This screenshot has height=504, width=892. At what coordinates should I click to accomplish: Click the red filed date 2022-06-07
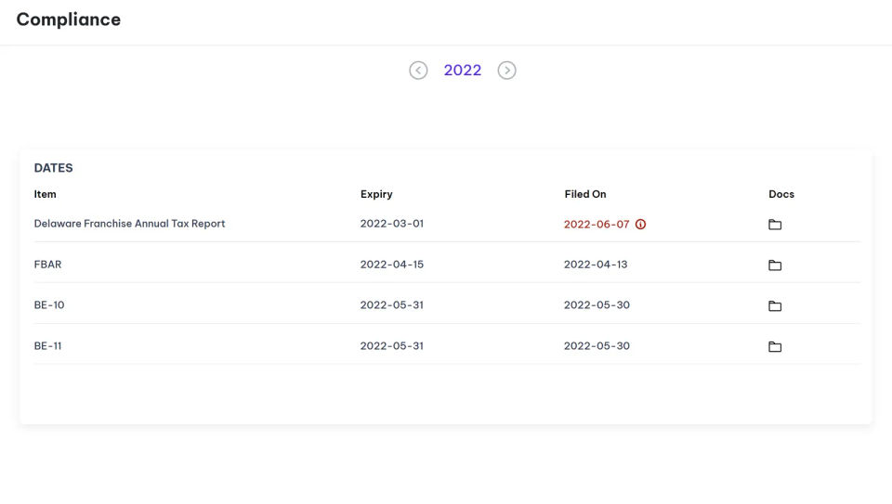point(597,225)
